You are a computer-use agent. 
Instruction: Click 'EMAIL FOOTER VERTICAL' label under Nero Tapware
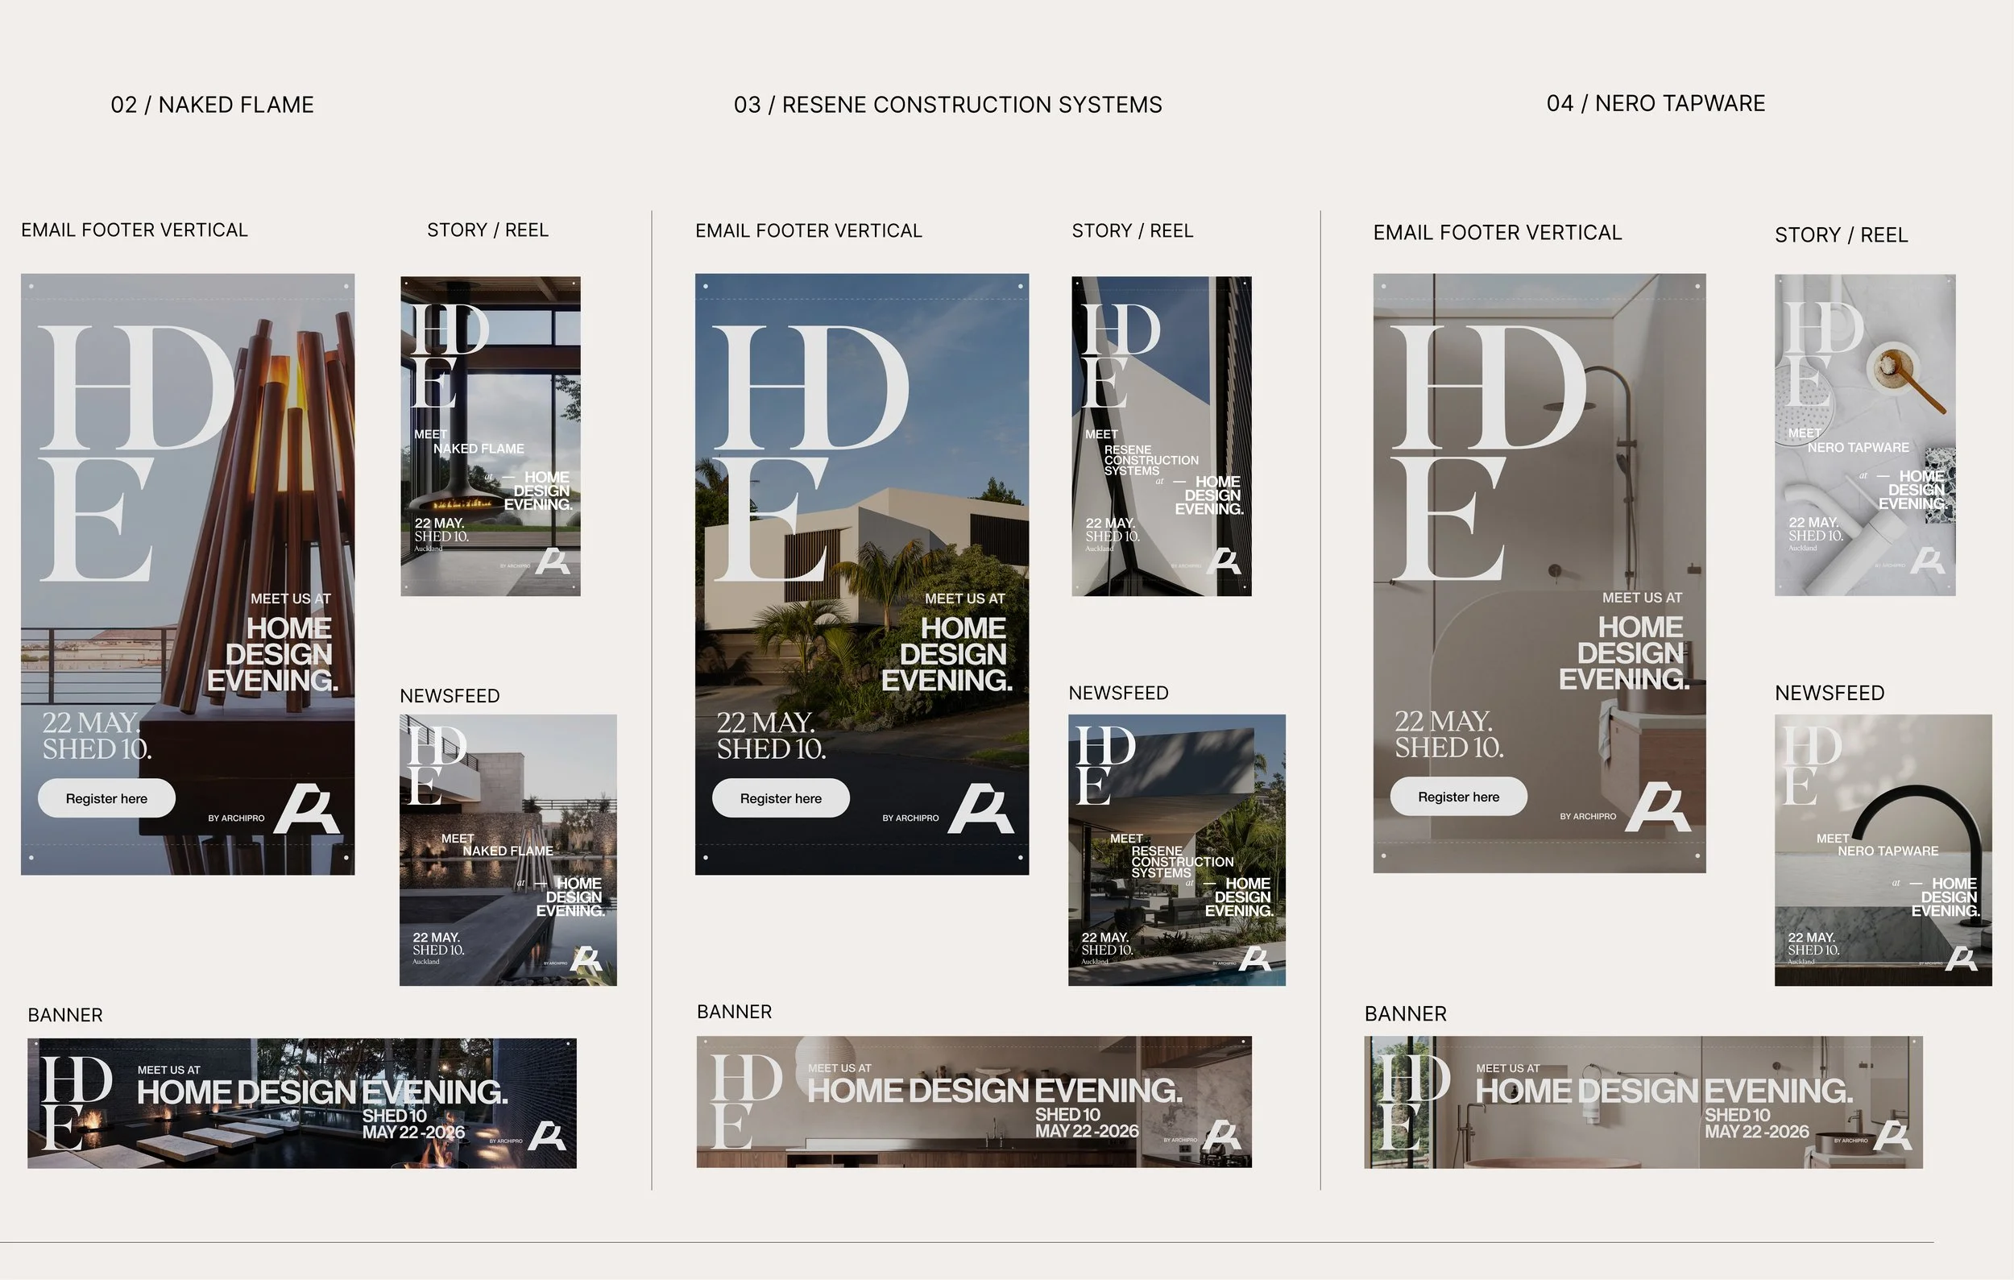pyautogui.click(x=1497, y=233)
